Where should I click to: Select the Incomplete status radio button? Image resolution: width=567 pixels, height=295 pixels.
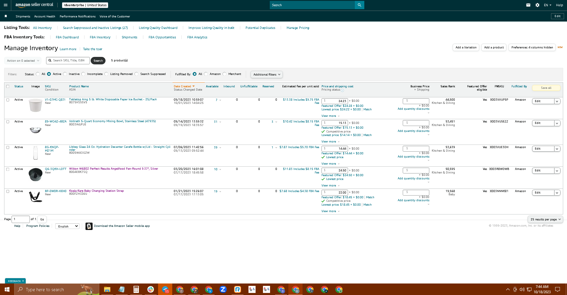click(x=83, y=74)
